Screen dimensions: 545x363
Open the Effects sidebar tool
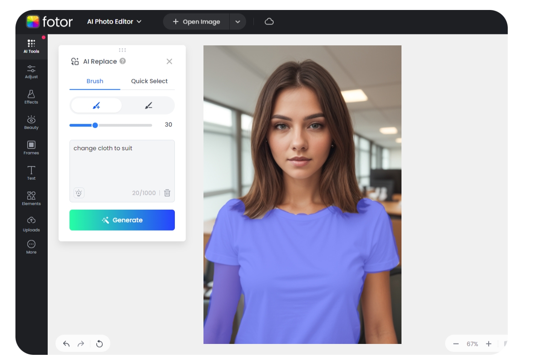point(31,97)
